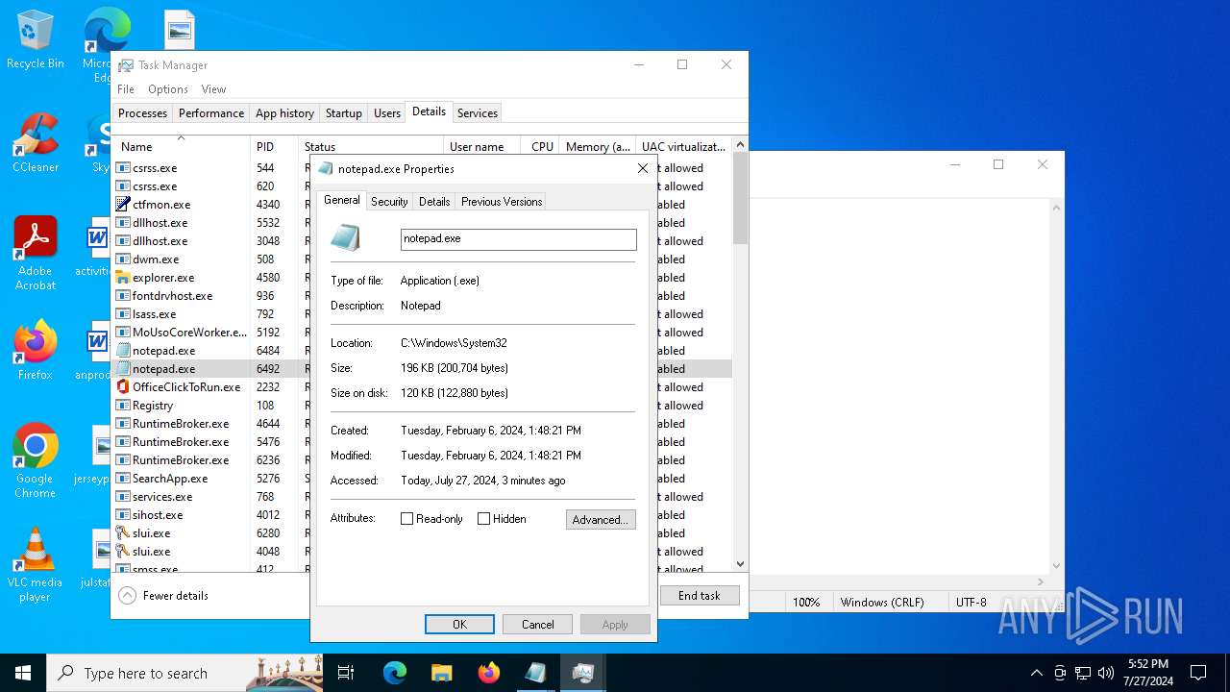The image size is (1230, 692).
Task: Select the MoUsoCoreWorker.e... process row
Action: 423,333
